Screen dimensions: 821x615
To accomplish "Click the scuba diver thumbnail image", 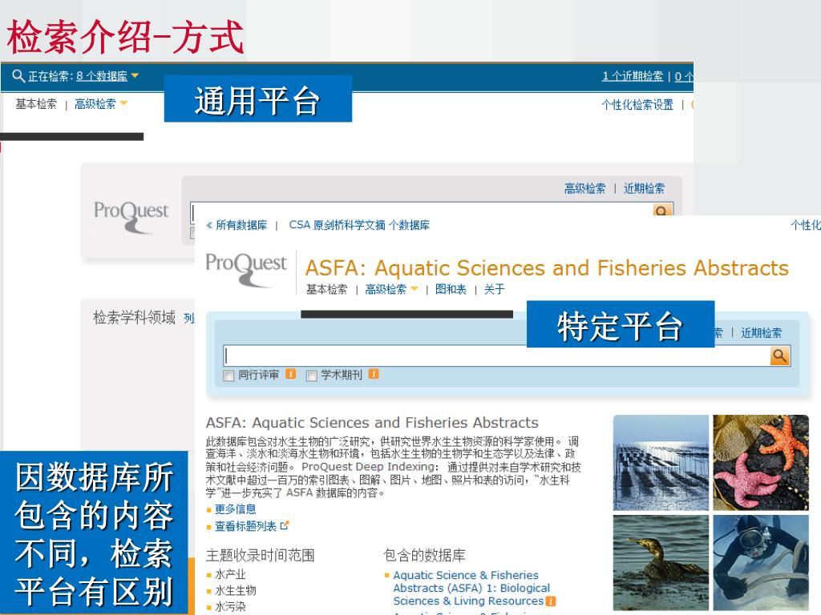I will [761, 562].
